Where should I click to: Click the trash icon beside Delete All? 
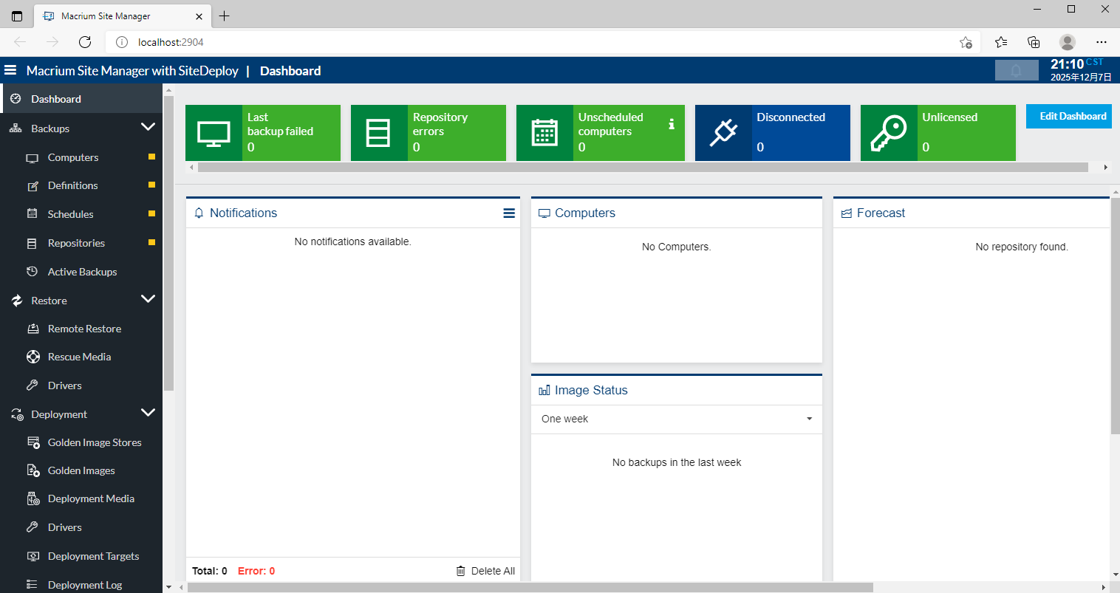(460, 571)
